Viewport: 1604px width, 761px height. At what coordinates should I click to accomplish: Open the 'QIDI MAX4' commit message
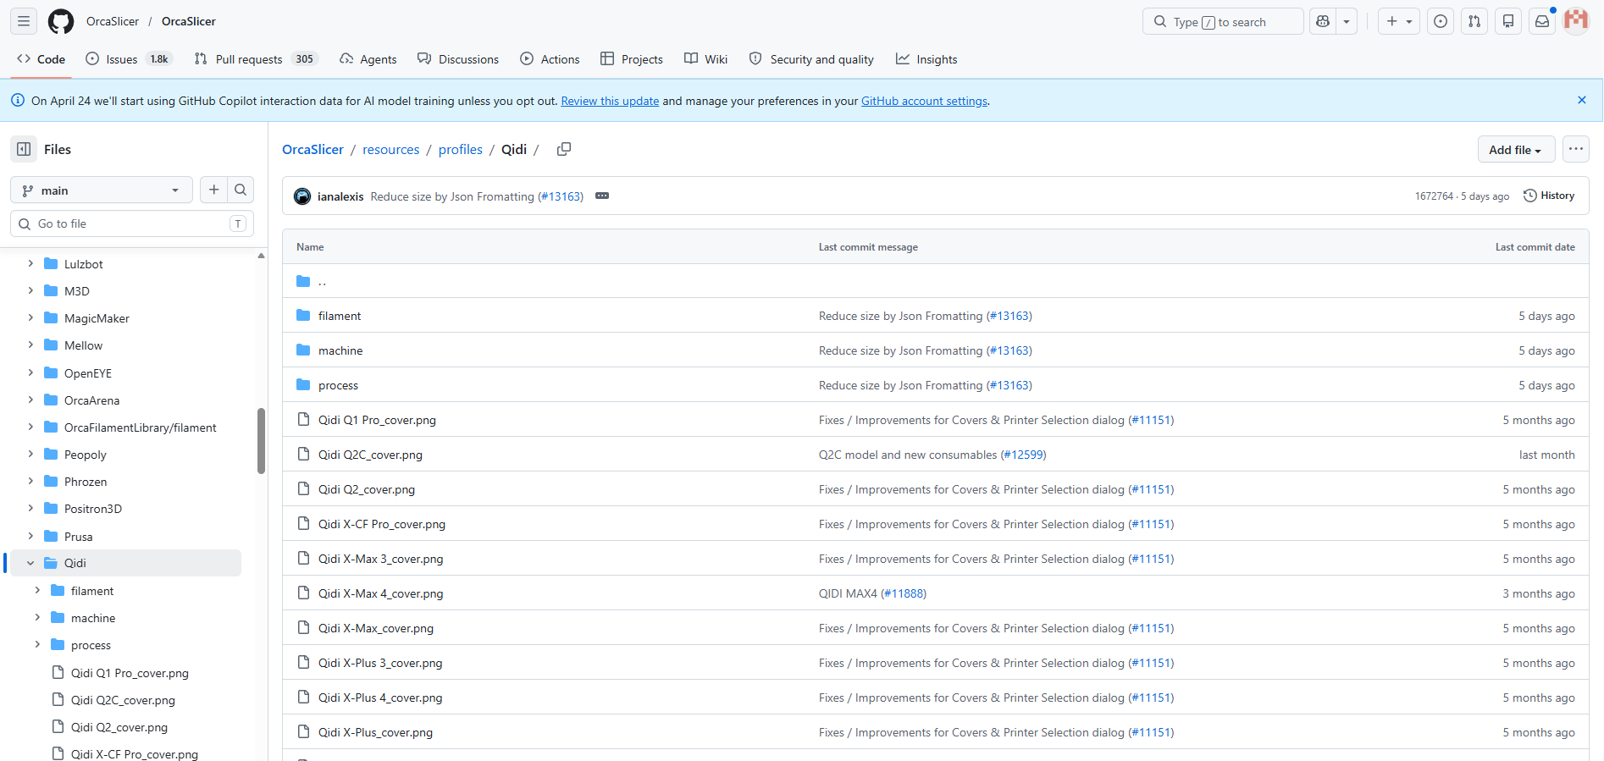point(848,593)
